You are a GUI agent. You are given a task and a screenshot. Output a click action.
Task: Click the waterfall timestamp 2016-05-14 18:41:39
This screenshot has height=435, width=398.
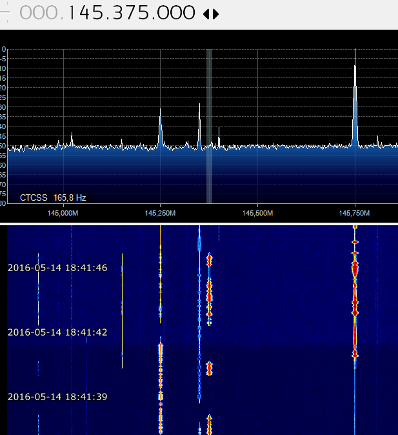coord(57,397)
